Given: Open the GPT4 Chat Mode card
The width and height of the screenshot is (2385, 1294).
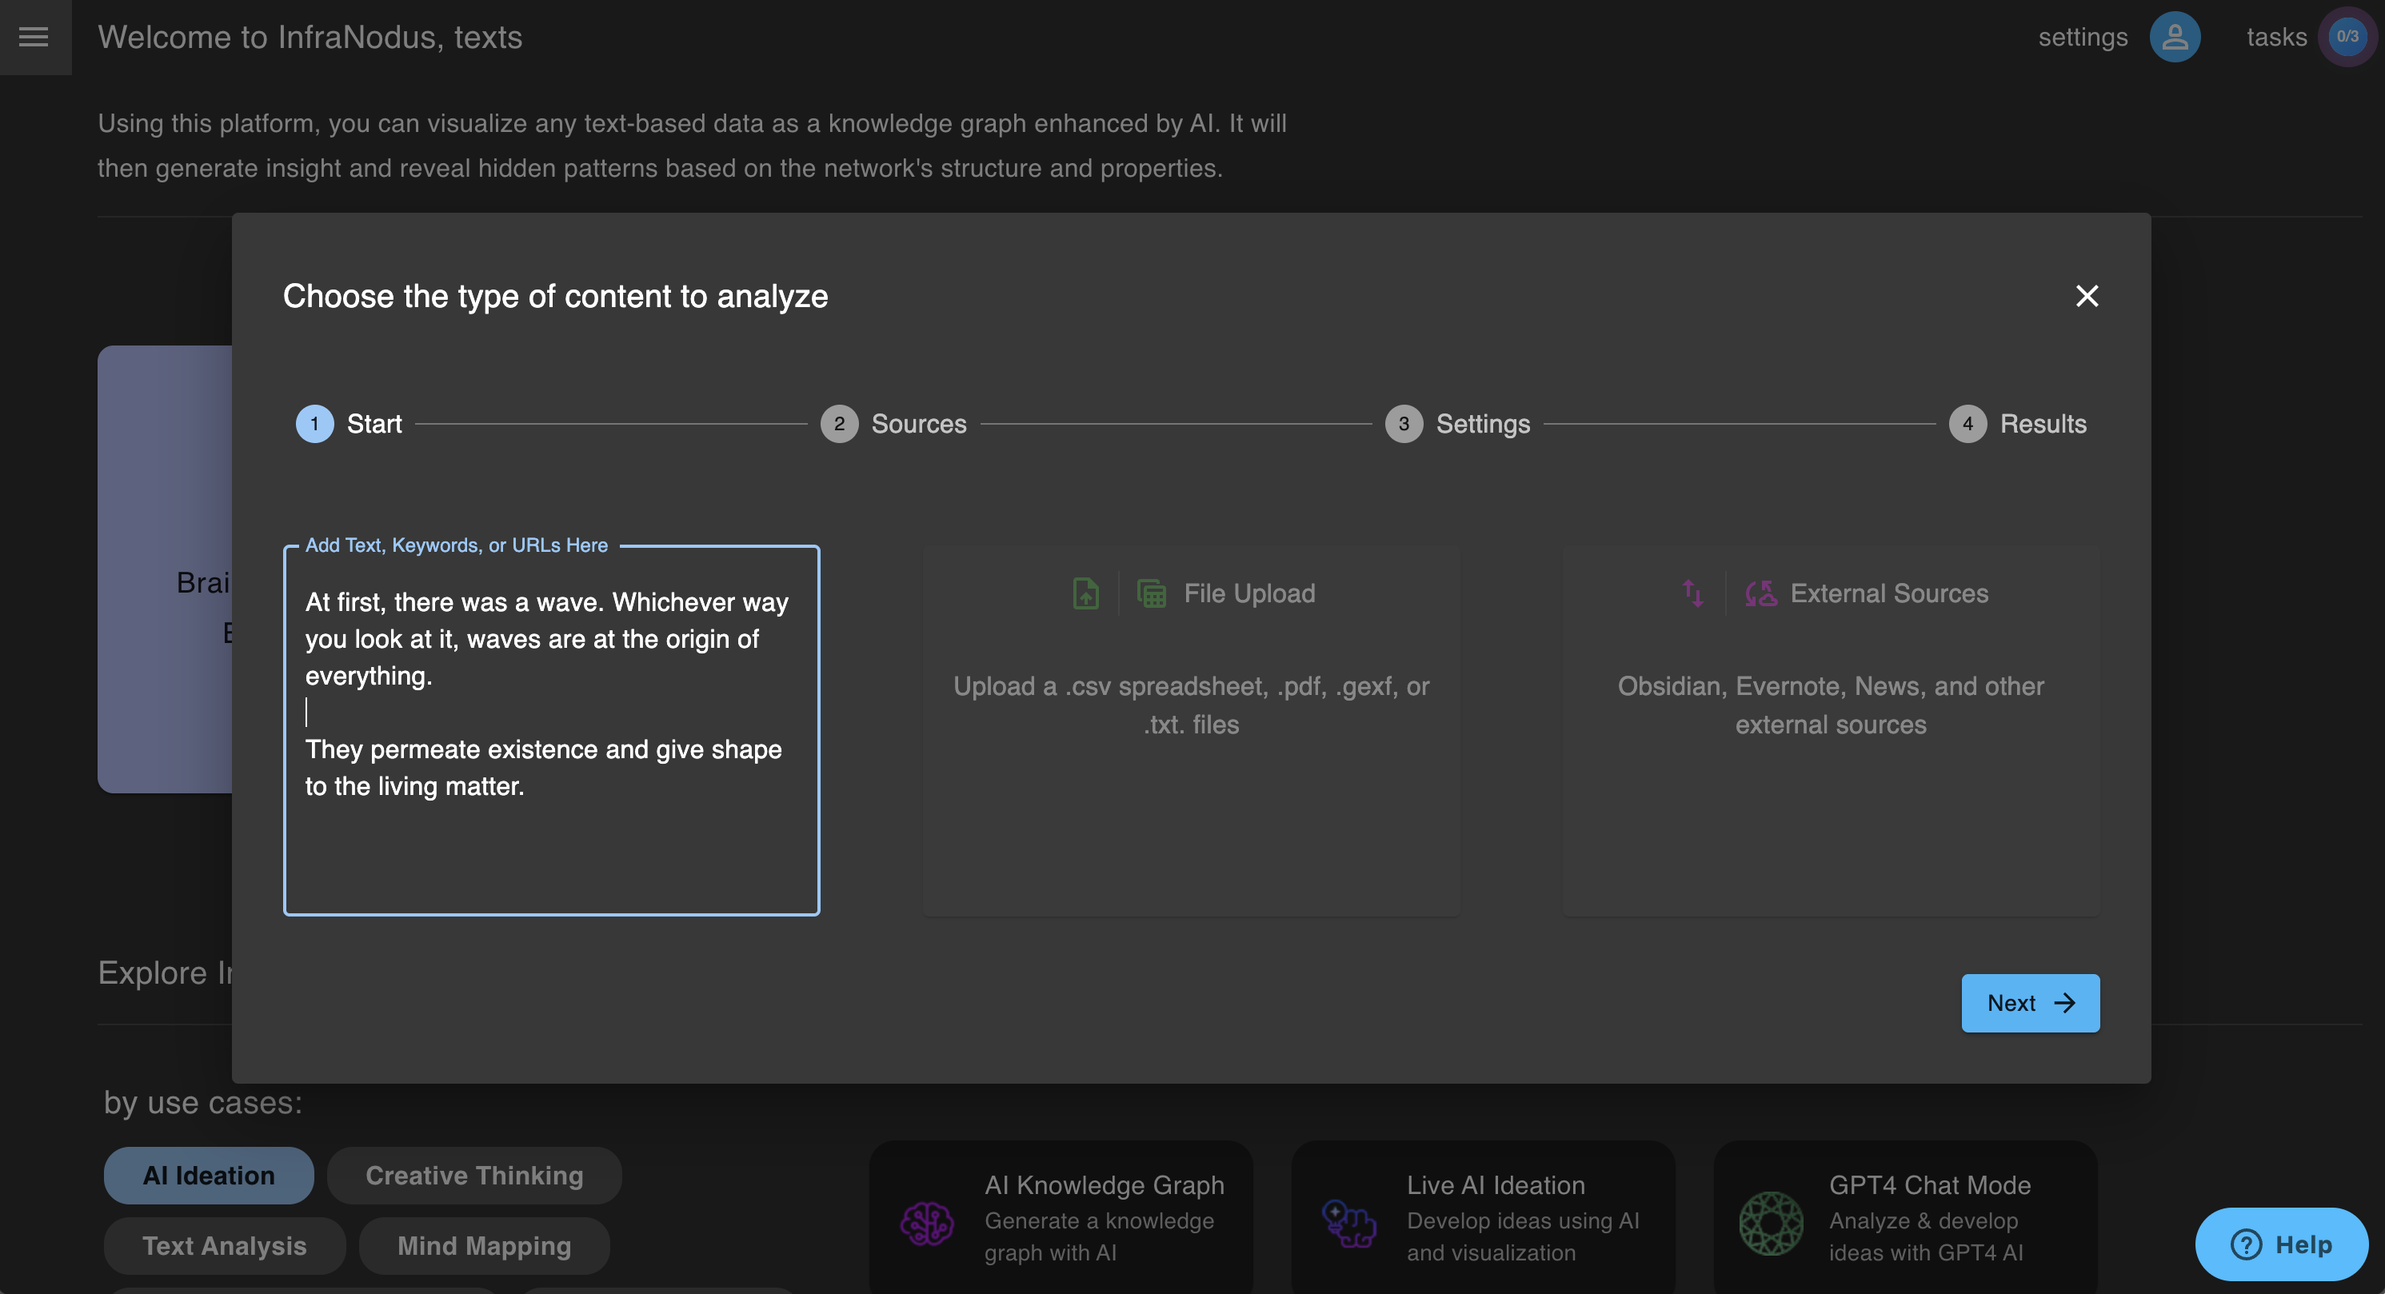Looking at the screenshot, I should click(1905, 1217).
